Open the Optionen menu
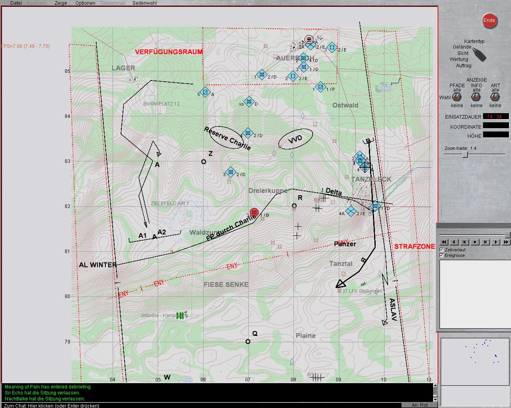The image size is (511, 408). coord(85,3)
